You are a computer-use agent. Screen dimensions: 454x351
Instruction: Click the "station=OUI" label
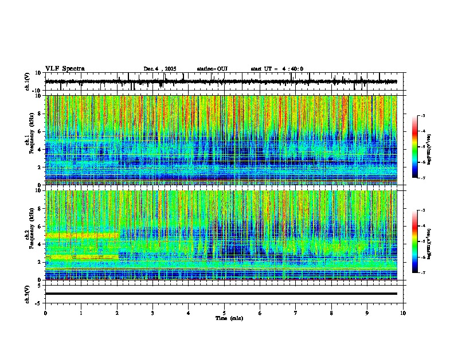click(x=212, y=69)
